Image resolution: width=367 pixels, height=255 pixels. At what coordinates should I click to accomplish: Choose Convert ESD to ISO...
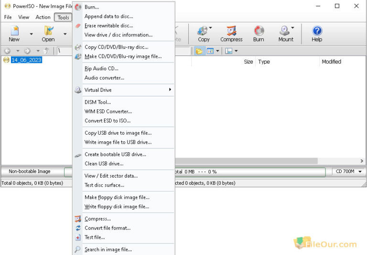[124, 121]
